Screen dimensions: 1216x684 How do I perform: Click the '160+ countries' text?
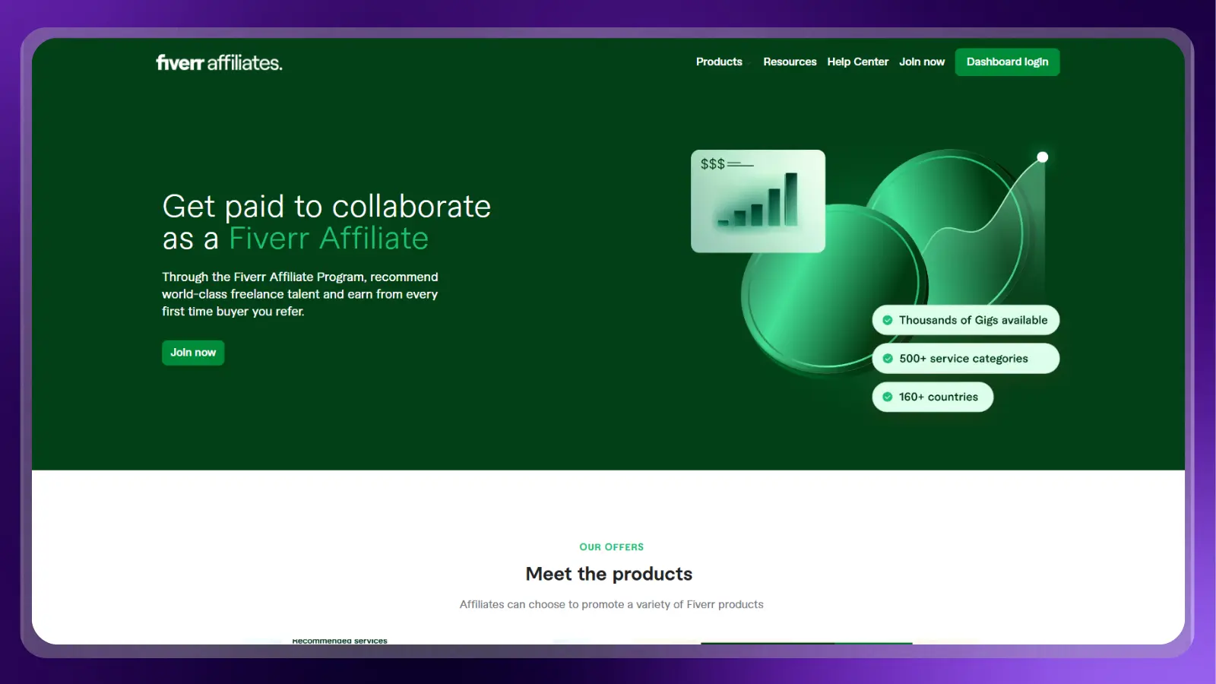[938, 397]
